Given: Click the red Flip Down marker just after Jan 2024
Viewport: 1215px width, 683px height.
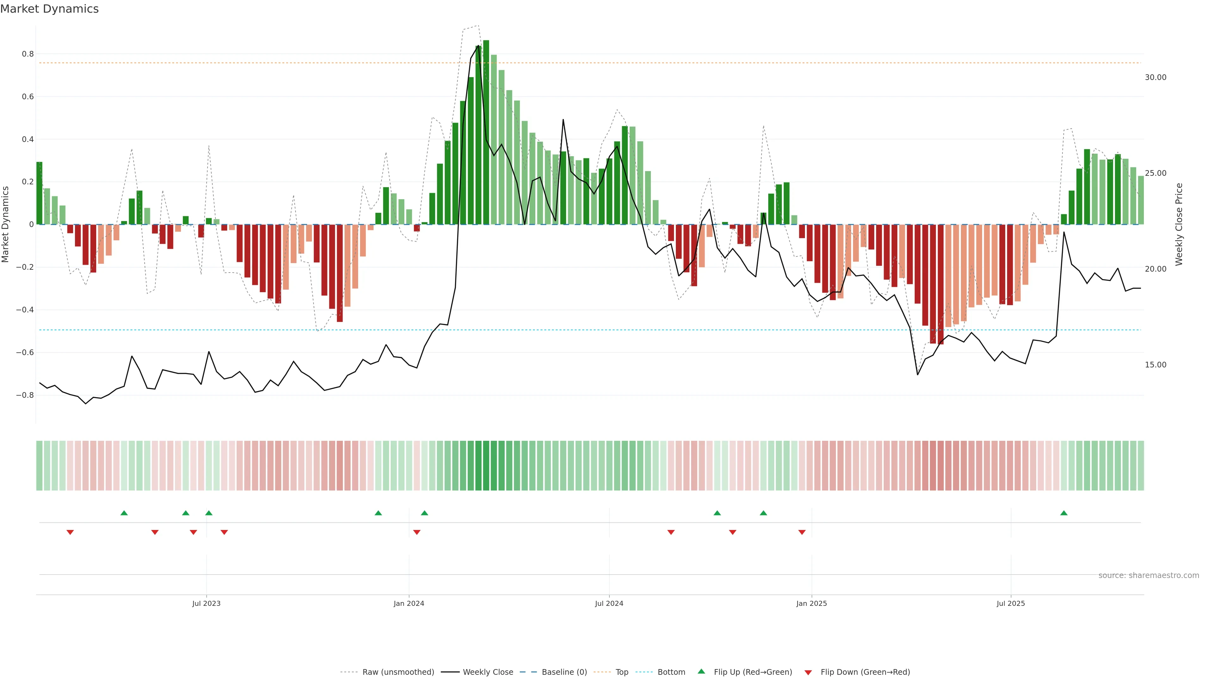Looking at the screenshot, I should click(416, 532).
